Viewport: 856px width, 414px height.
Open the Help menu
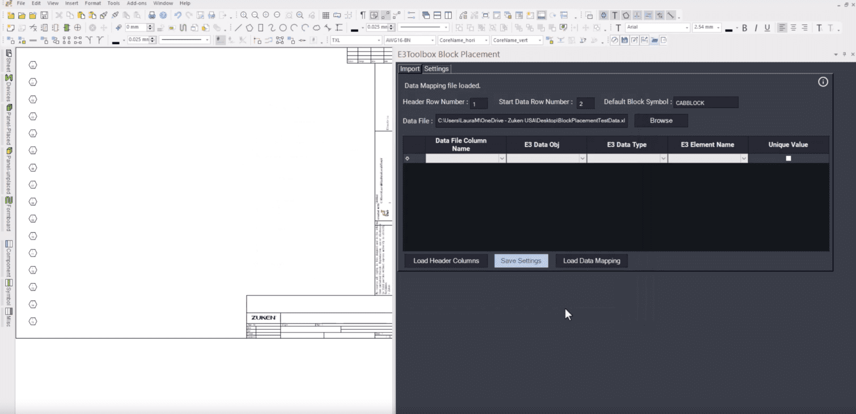pos(185,3)
